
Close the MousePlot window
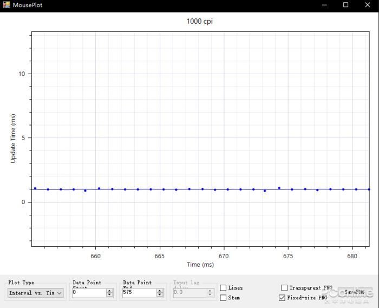point(367,5)
